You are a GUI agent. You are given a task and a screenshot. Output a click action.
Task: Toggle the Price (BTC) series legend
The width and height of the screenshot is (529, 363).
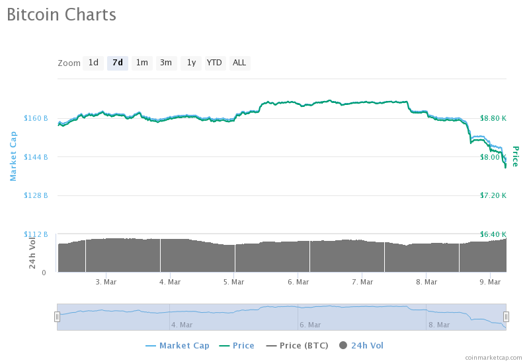(x=297, y=346)
